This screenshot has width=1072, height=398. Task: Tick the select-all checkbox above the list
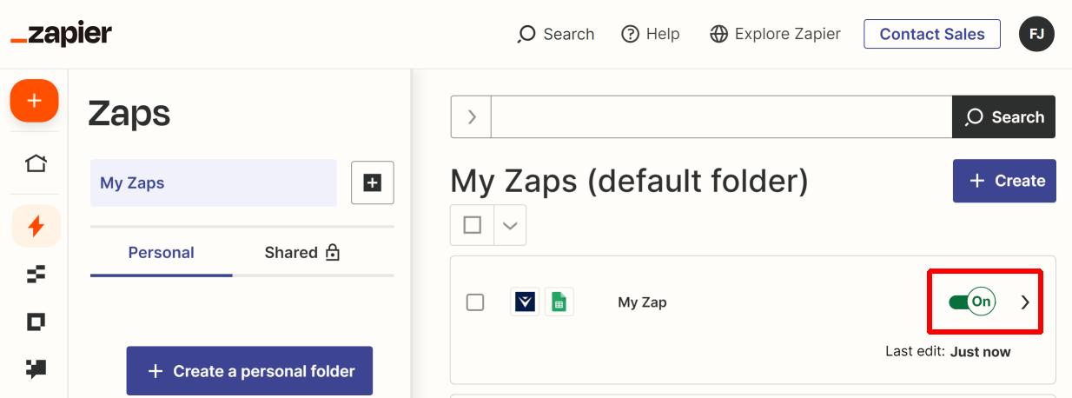pos(473,225)
